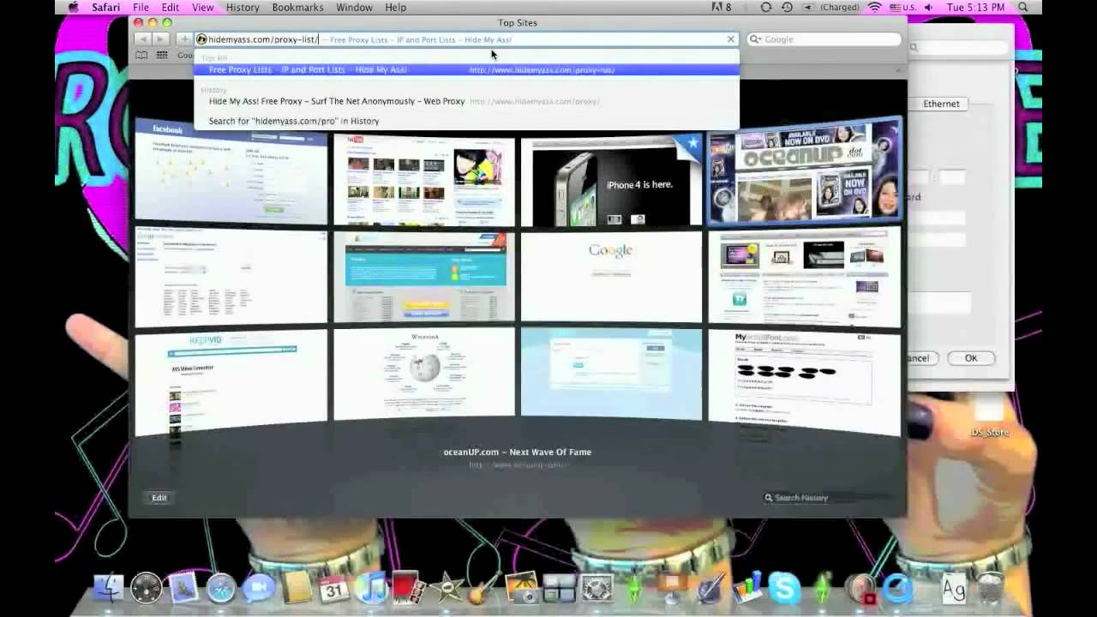Click the Spotlight magnifier in menu bar

coord(1023,7)
